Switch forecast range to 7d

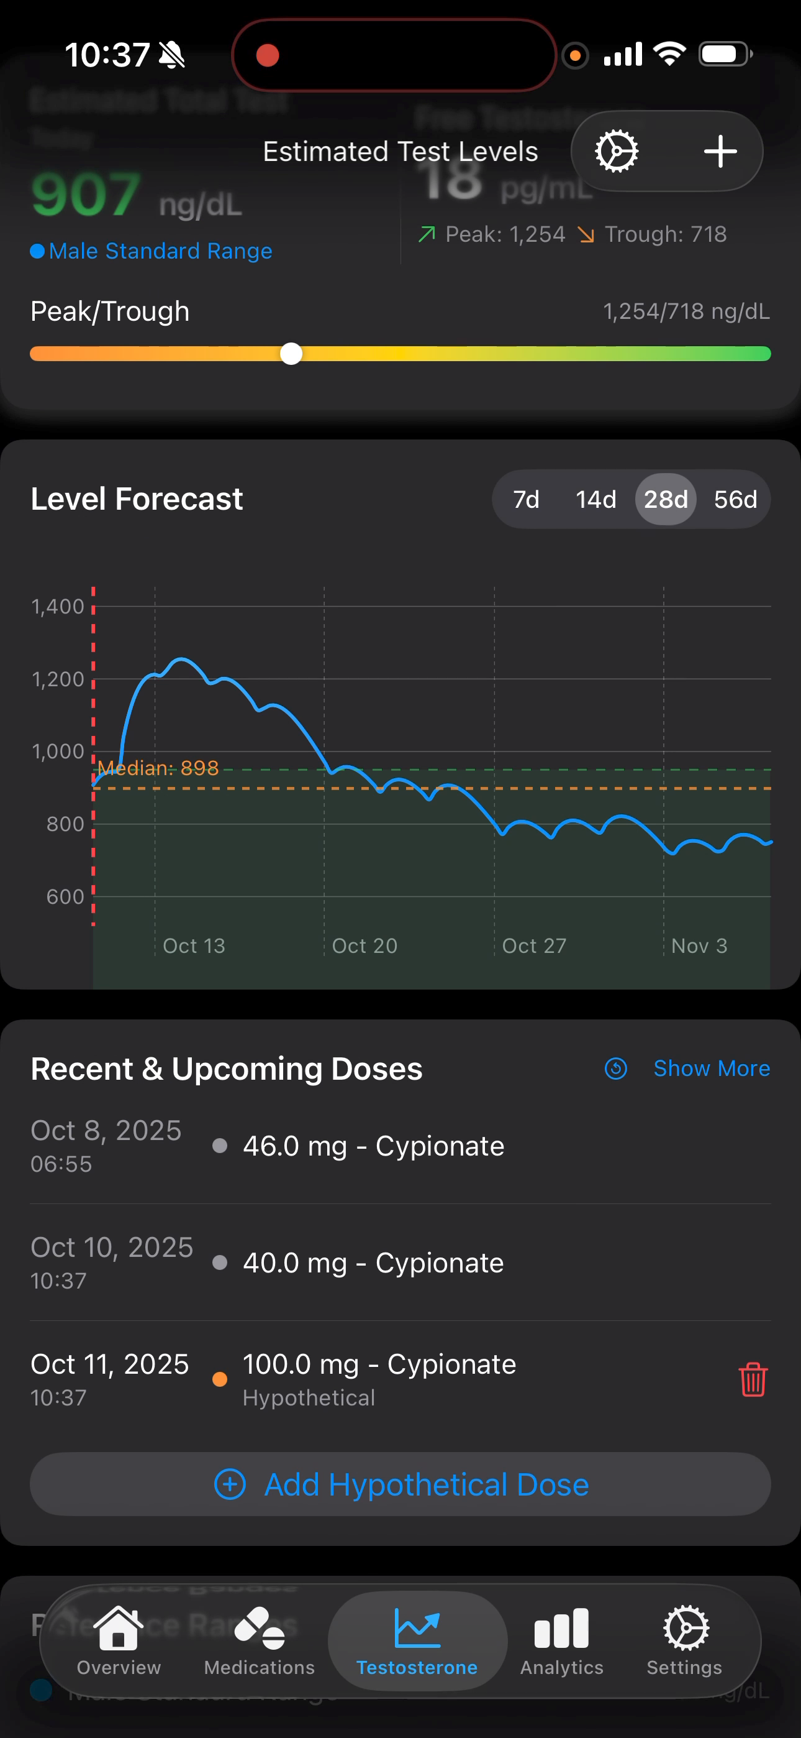coord(526,499)
